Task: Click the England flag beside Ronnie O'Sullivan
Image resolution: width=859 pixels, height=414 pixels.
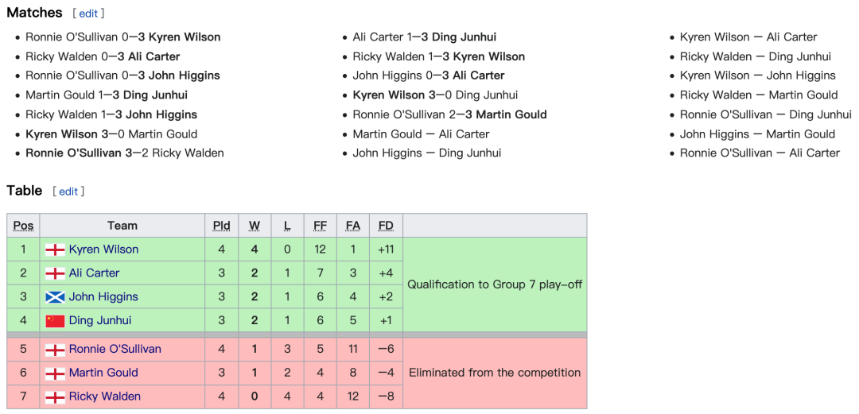Action: click(x=55, y=350)
